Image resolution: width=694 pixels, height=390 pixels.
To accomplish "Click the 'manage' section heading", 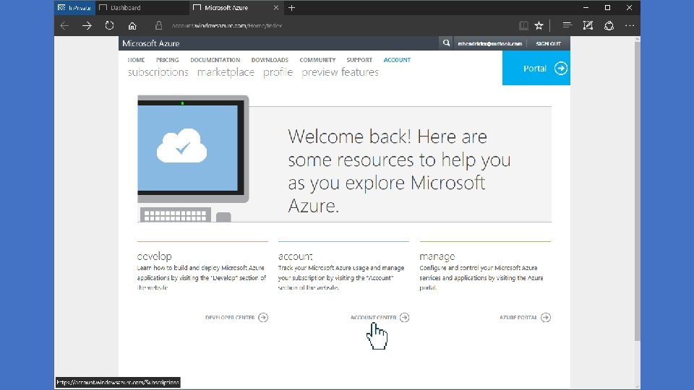I will coord(437,256).
